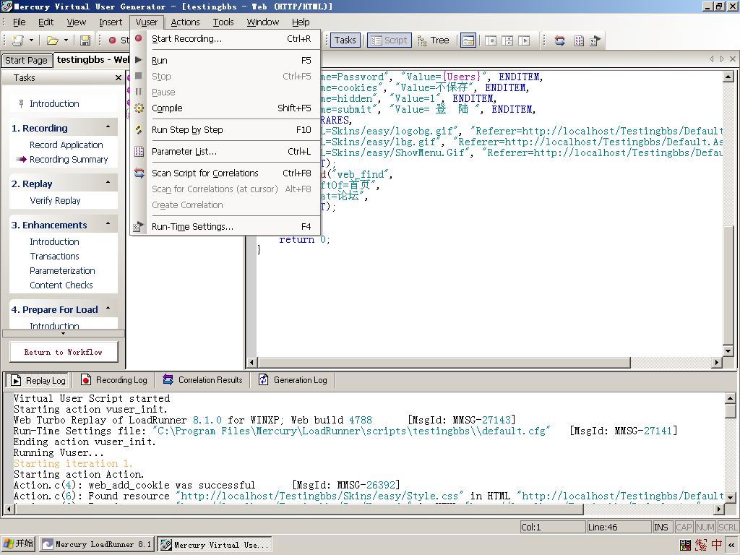The width and height of the screenshot is (740, 555).
Task: Open run-time settings toolbar icon
Action: [595, 40]
